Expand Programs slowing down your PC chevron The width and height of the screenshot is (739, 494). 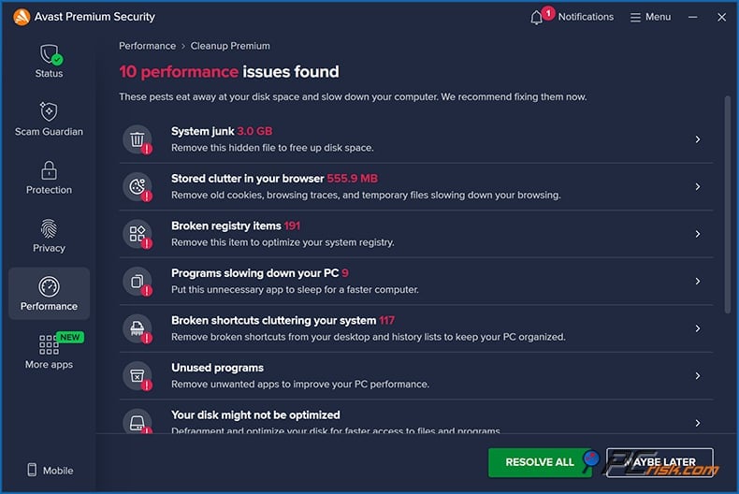698,282
